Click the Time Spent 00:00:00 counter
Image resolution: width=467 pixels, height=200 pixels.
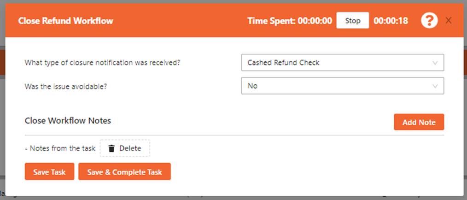point(289,21)
